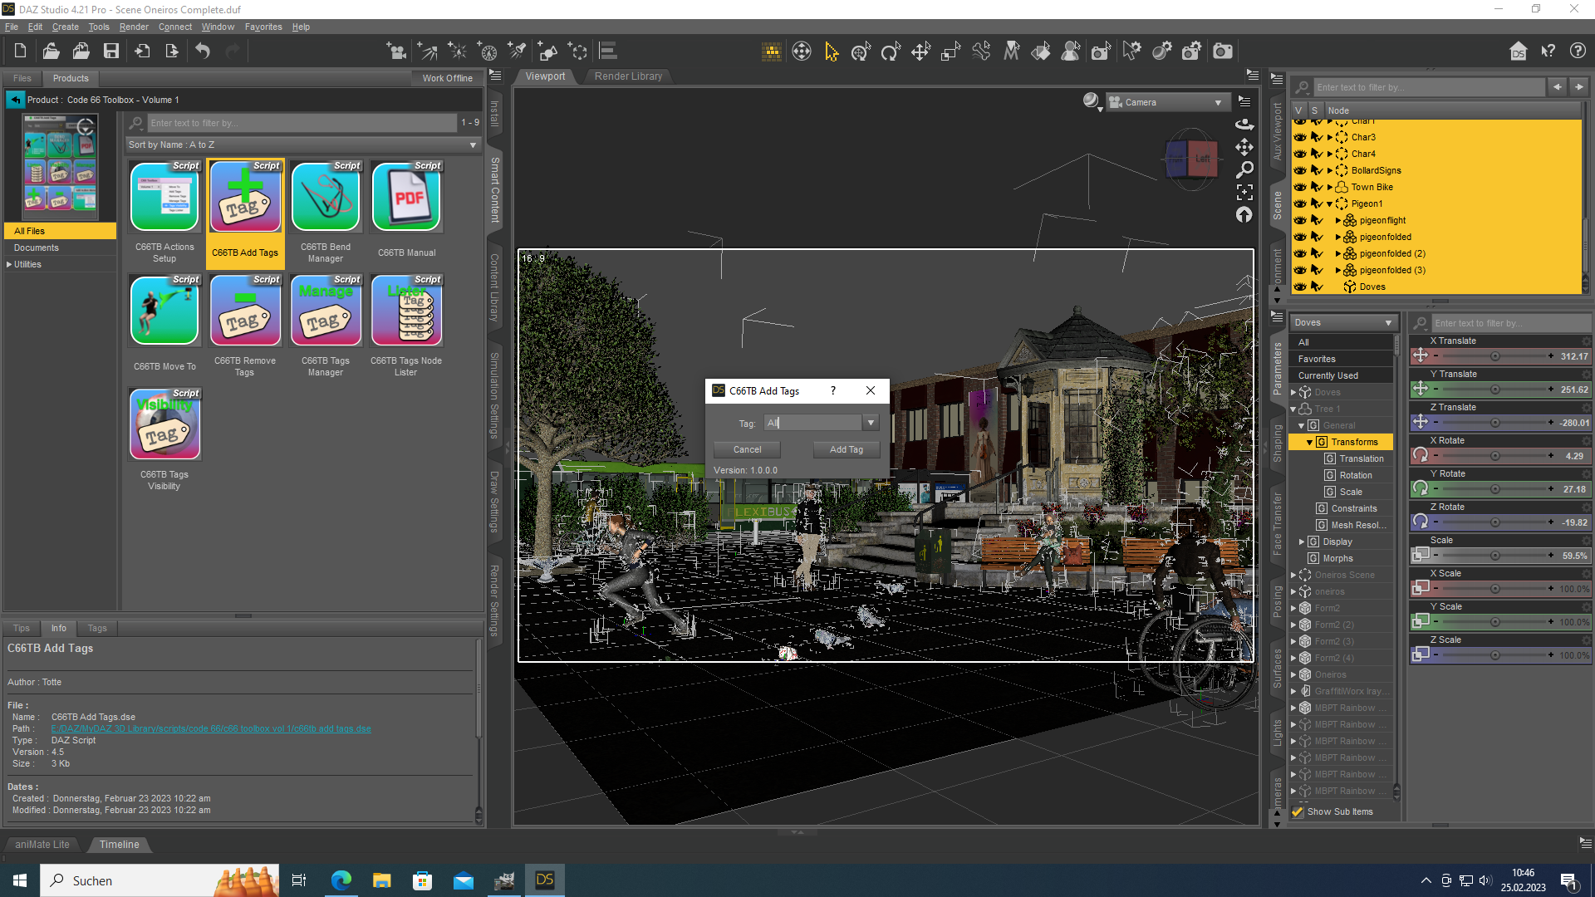The height and width of the screenshot is (897, 1595).
Task: Click the X Translate slider
Action: 1494,356
